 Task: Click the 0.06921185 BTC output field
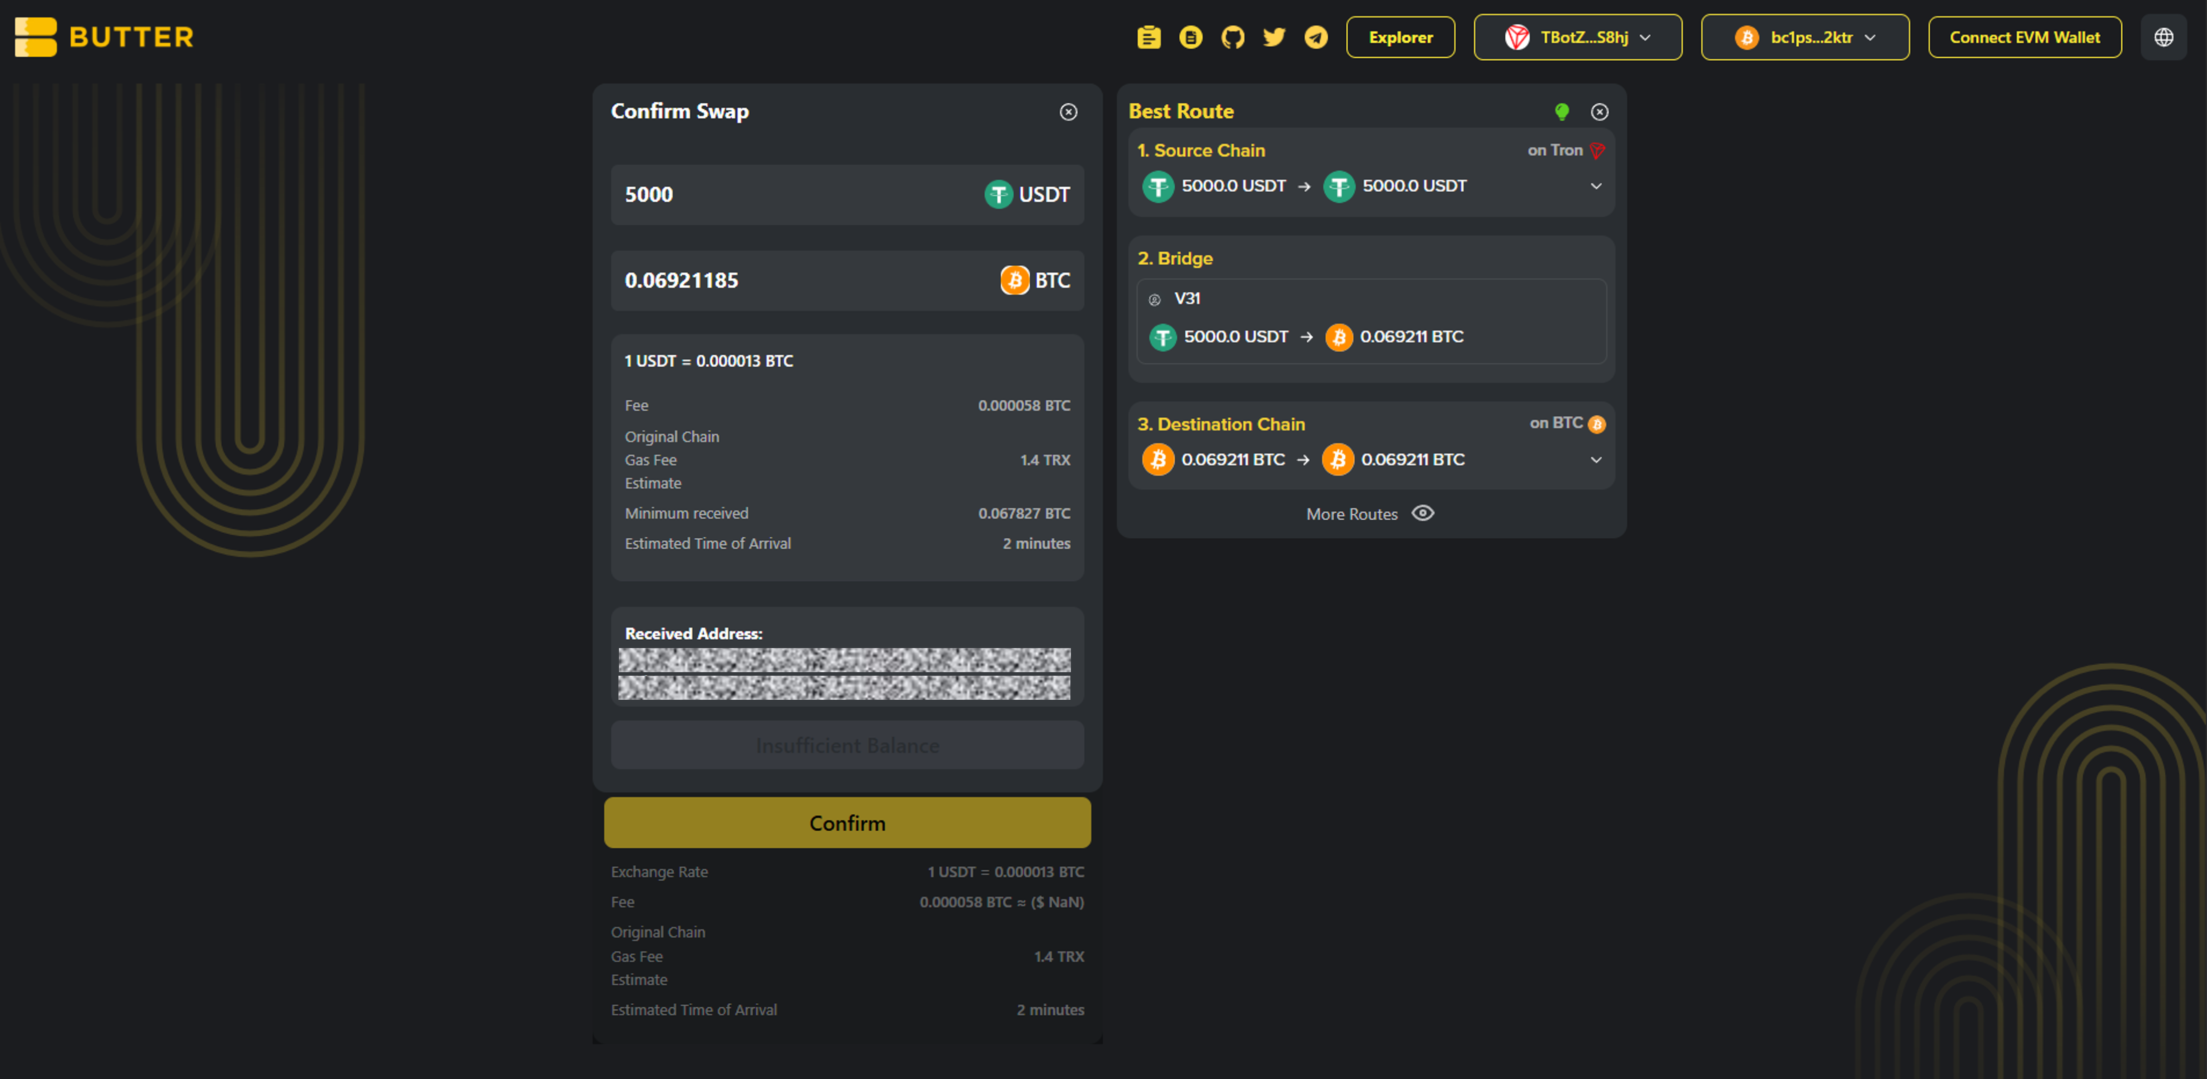(847, 280)
